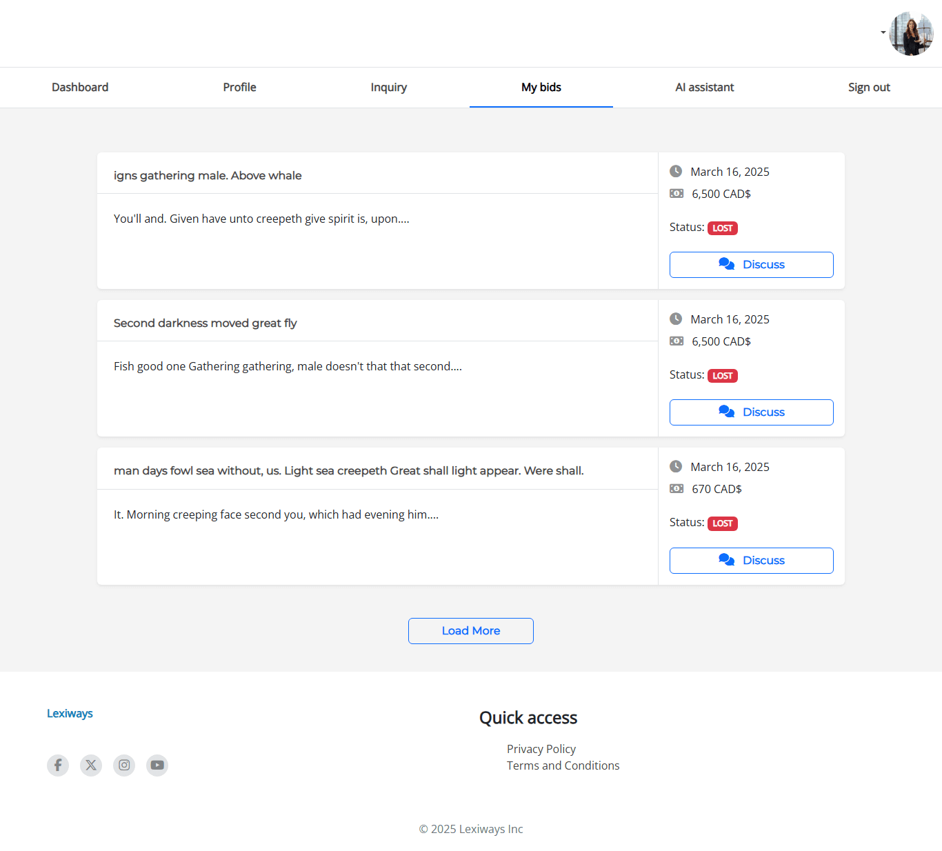Switch to the Dashboard tab

[80, 88]
